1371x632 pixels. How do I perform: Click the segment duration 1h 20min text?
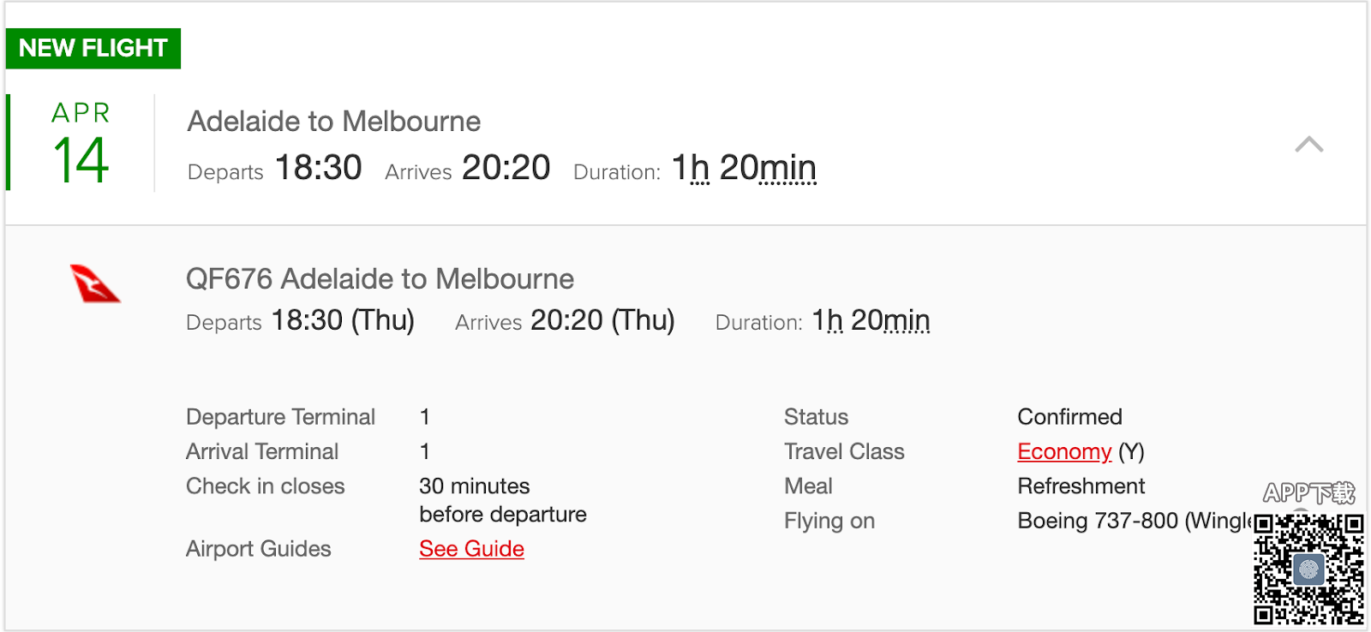pos(870,320)
